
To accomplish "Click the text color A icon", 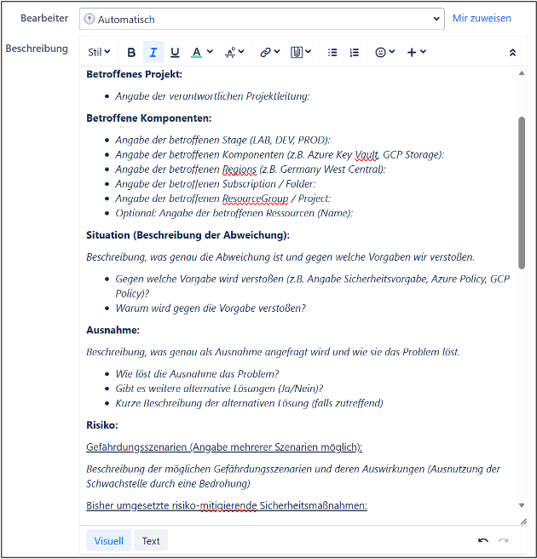I will click(x=196, y=53).
